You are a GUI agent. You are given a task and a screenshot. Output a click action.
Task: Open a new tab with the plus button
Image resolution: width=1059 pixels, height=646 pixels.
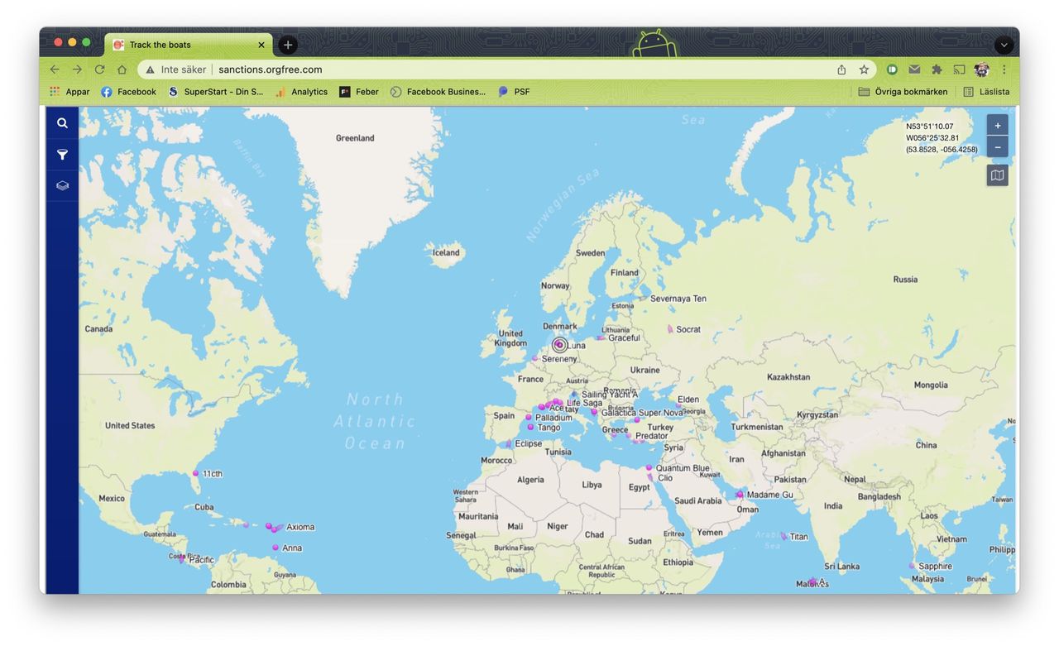287,45
